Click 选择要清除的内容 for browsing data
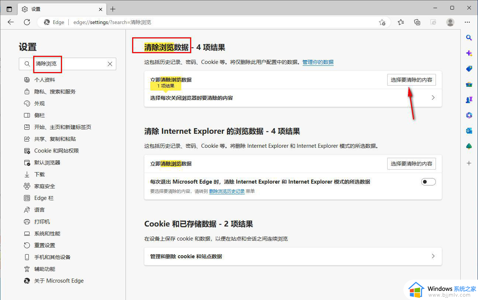 click(x=411, y=80)
